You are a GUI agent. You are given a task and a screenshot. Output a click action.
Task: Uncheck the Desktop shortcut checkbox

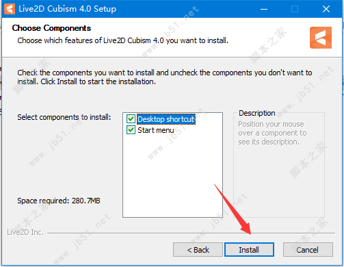pos(131,119)
